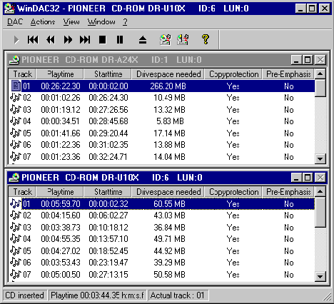This screenshot has width=334, height=304.
Task: Select data track 01 icon in DR-A24X list
Action: [16, 86]
